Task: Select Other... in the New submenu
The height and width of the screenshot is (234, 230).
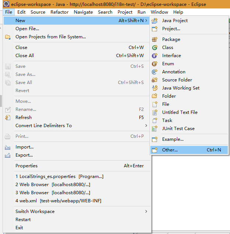Action: 189,150
